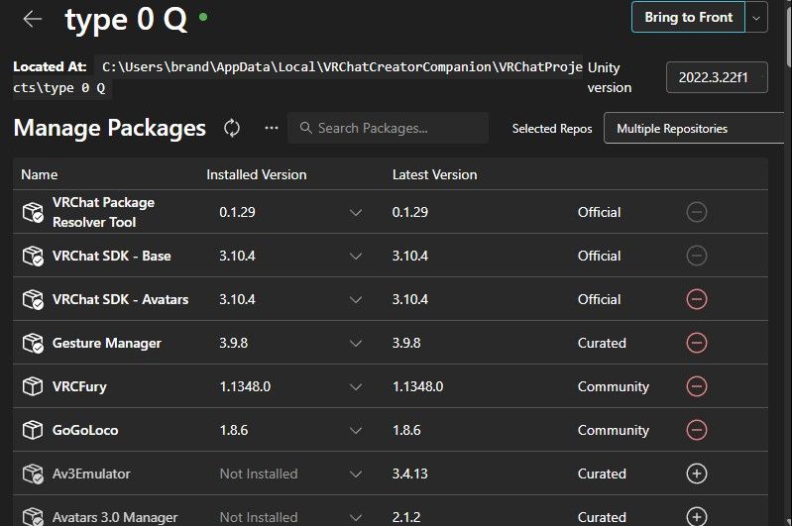
Task: Remove the Gesture Manager package
Action: pos(697,343)
